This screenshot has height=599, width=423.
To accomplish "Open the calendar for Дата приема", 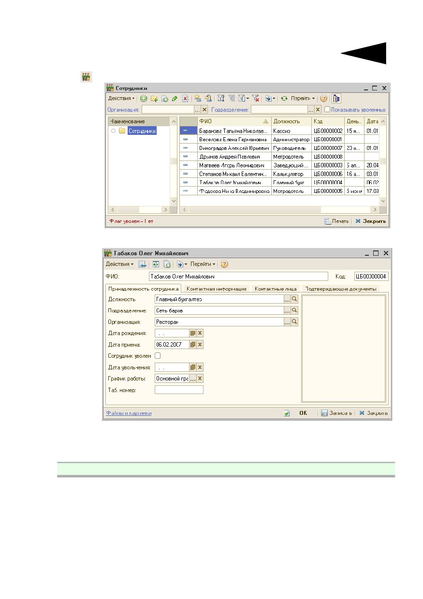I will point(192,345).
